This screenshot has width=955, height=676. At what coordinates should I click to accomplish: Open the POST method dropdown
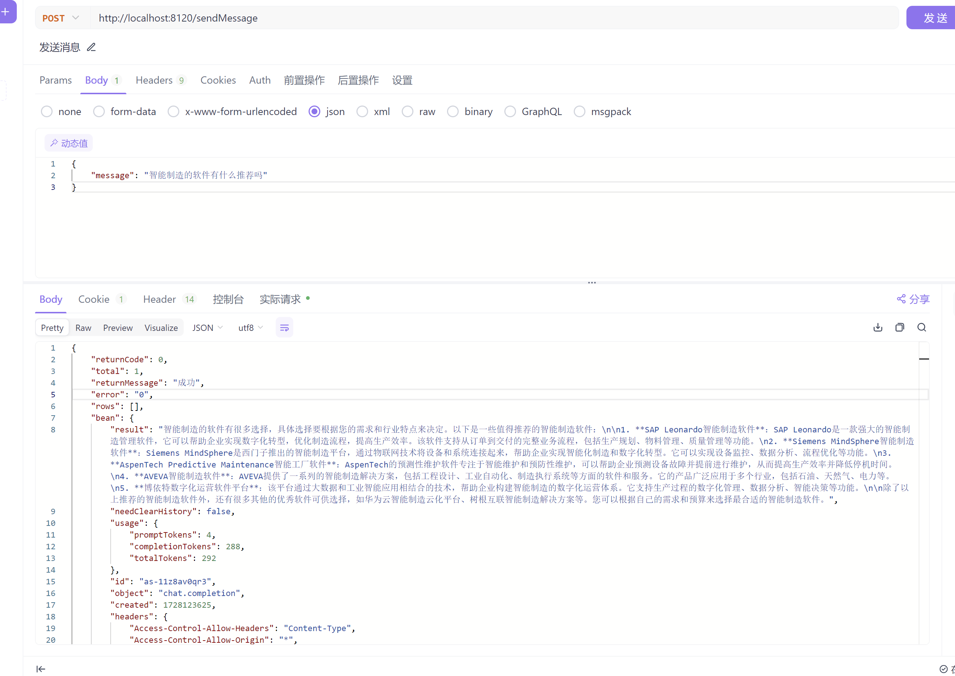[61, 18]
